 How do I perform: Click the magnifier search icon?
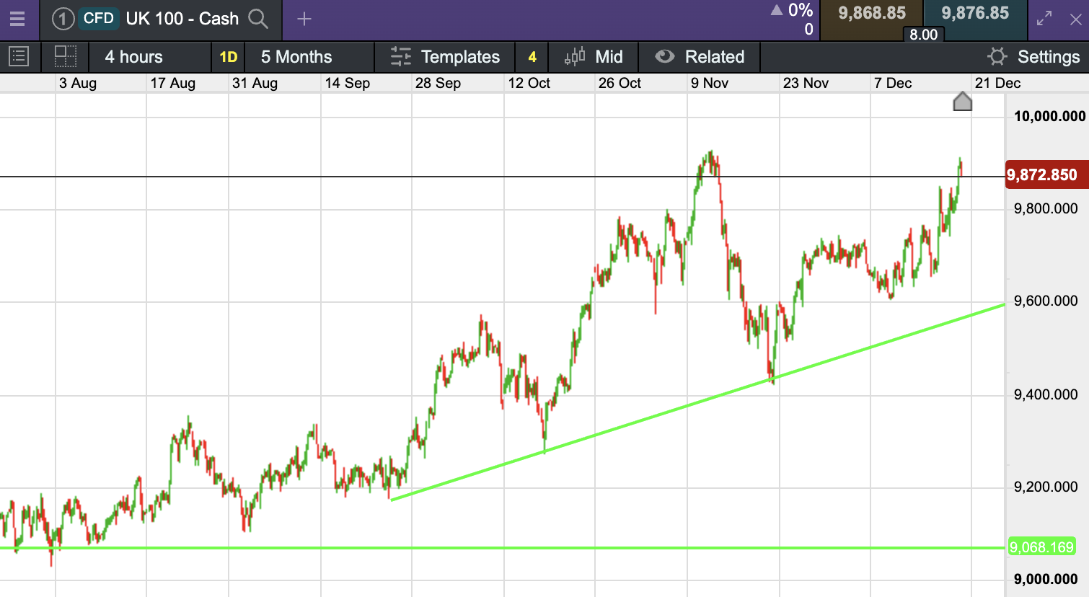click(258, 19)
